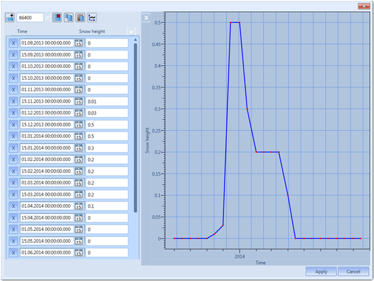Click the chart axis unit [M] label
Image resolution: width=374 pixels, height=281 pixels.
(146, 17)
